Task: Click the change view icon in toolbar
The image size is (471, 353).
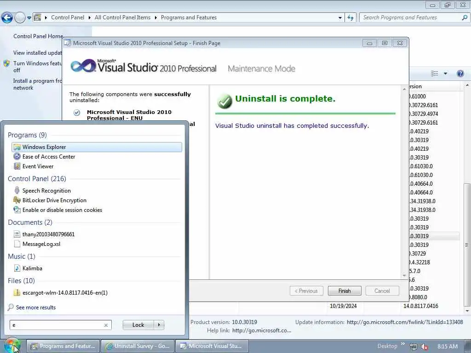Action: [434, 74]
